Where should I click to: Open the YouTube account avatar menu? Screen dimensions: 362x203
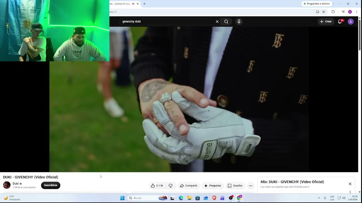point(351,21)
